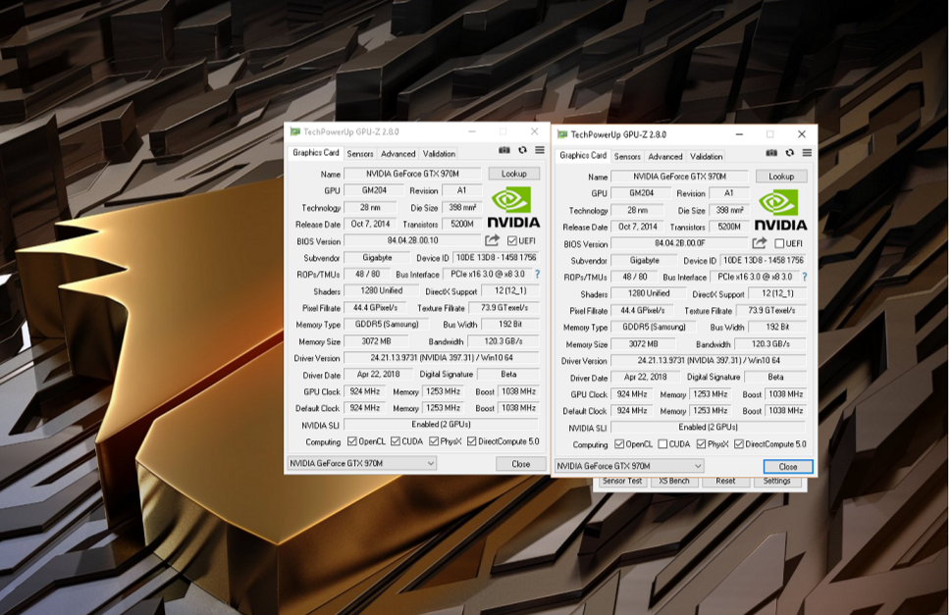Toggle CUDA checkbox in left window
The height and width of the screenshot is (615, 951).
click(396, 441)
